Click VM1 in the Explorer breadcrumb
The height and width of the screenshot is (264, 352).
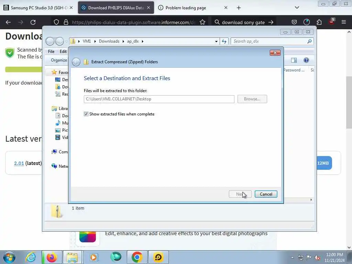[x=87, y=41]
